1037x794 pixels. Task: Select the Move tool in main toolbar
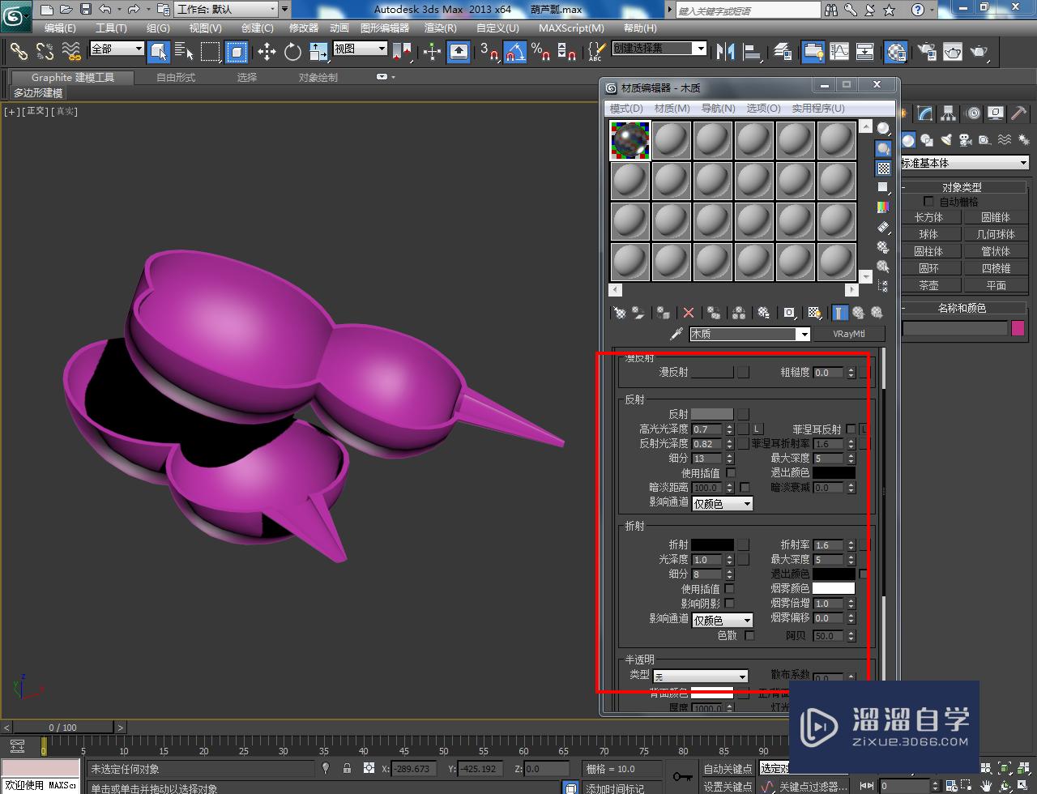pos(267,53)
